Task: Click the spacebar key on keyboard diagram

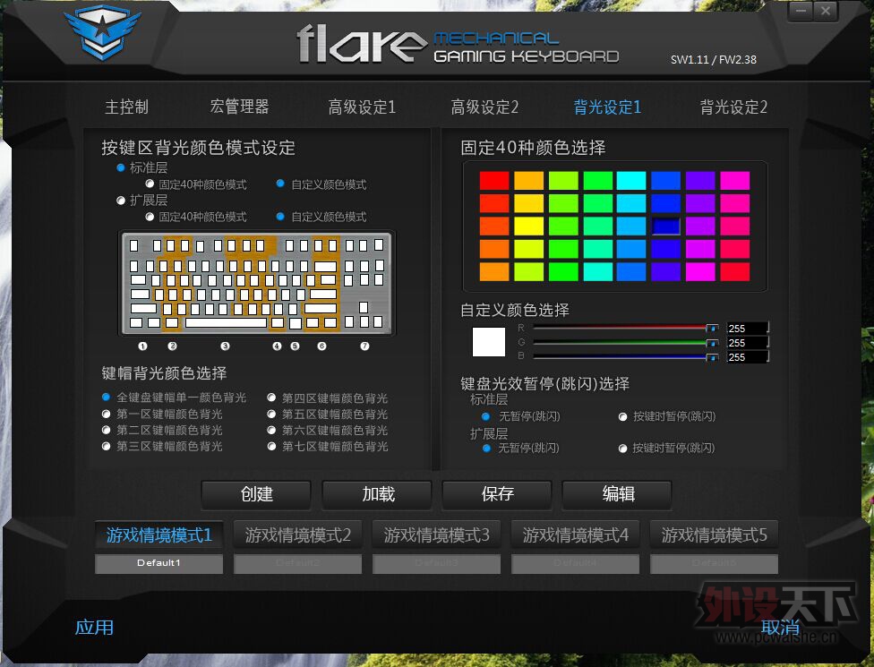Action: (x=226, y=322)
